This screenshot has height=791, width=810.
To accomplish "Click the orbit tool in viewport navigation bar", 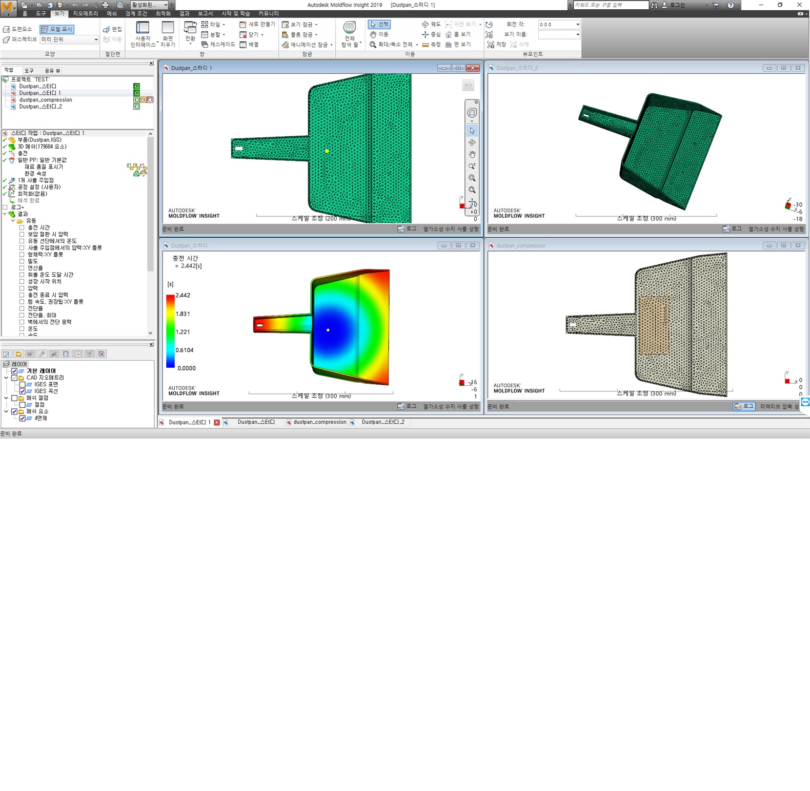I will click(472, 142).
